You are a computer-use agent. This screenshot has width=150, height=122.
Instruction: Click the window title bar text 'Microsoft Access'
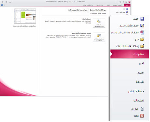[51, 2]
